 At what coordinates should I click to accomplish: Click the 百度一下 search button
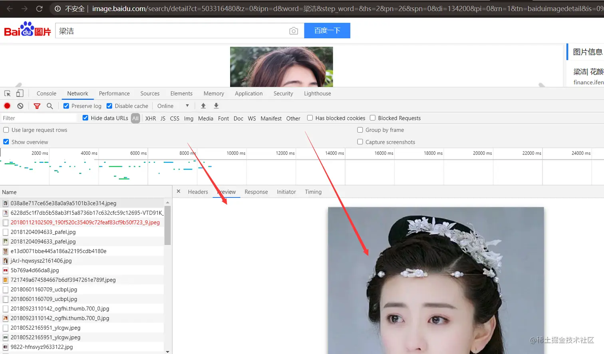[x=327, y=31]
